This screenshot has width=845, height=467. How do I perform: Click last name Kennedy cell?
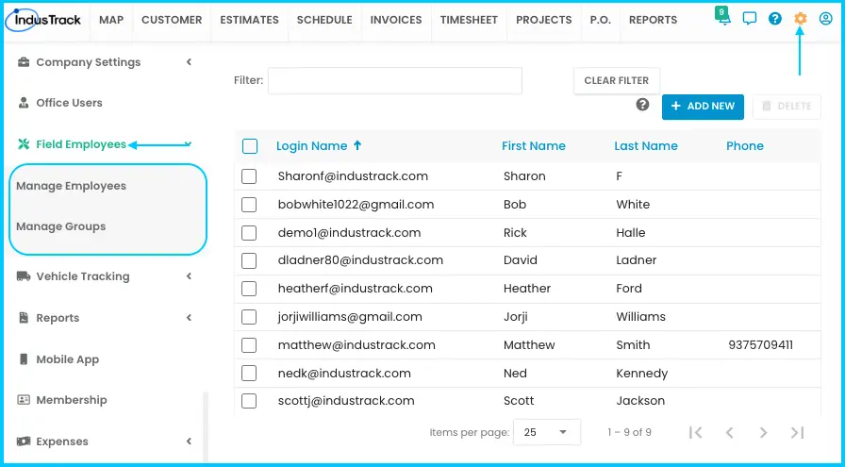click(x=642, y=374)
